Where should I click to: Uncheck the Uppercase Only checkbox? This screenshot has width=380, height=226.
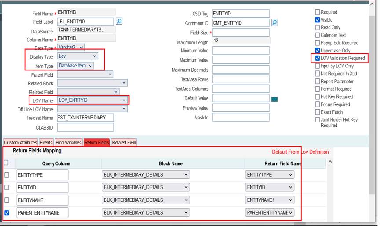pyautogui.click(x=318, y=51)
